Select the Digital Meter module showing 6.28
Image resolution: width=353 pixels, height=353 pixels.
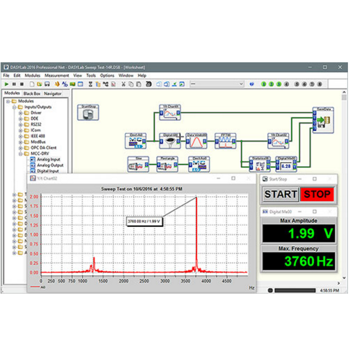click(286, 165)
